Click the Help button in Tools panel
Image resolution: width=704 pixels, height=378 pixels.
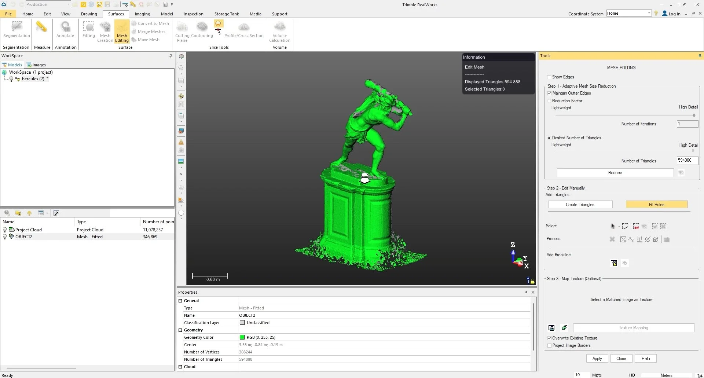646,359
